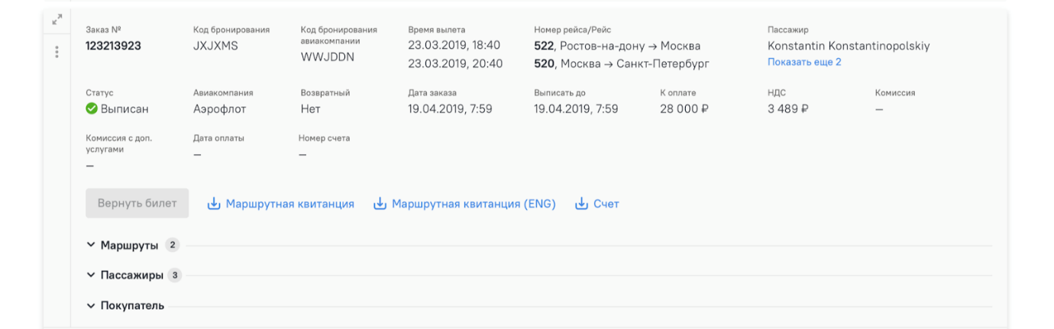Screen dimensions: 1054x329
Task: Click the count badge 3 next to Пассажиры
Action: (x=175, y=275)
